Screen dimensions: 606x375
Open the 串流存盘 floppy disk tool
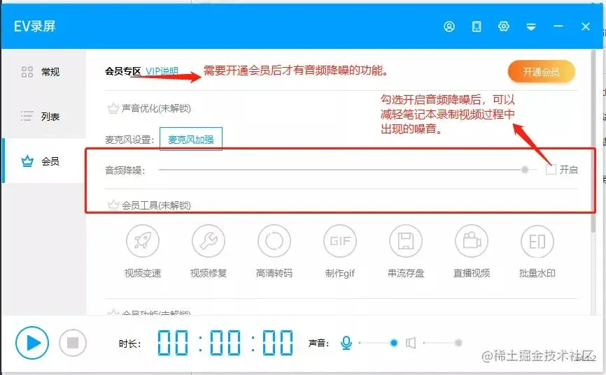coord(406,241)
